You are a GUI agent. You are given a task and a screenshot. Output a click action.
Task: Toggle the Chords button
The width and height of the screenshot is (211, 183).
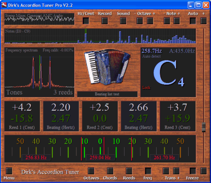point(110,171)
